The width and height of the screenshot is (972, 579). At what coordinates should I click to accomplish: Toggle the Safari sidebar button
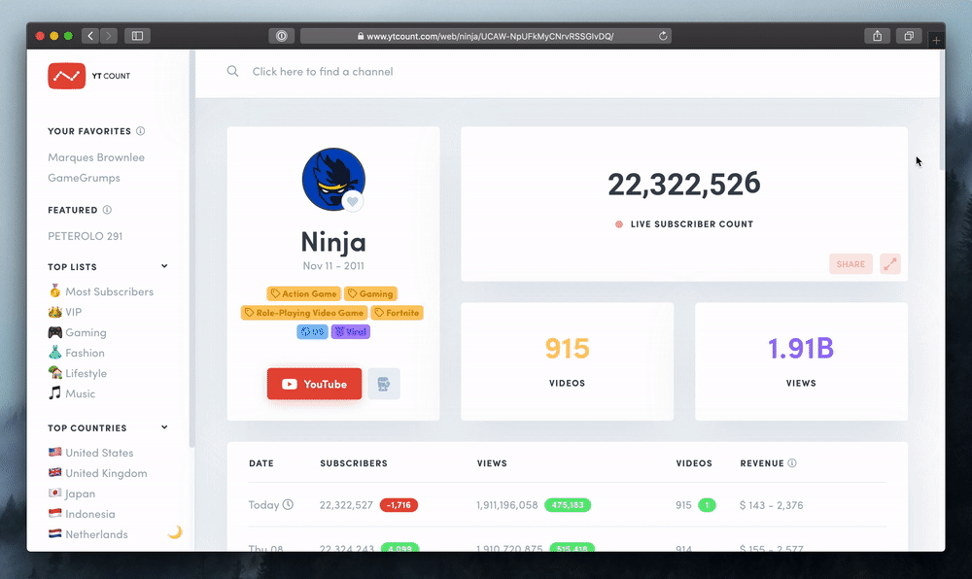click(138, 36)
